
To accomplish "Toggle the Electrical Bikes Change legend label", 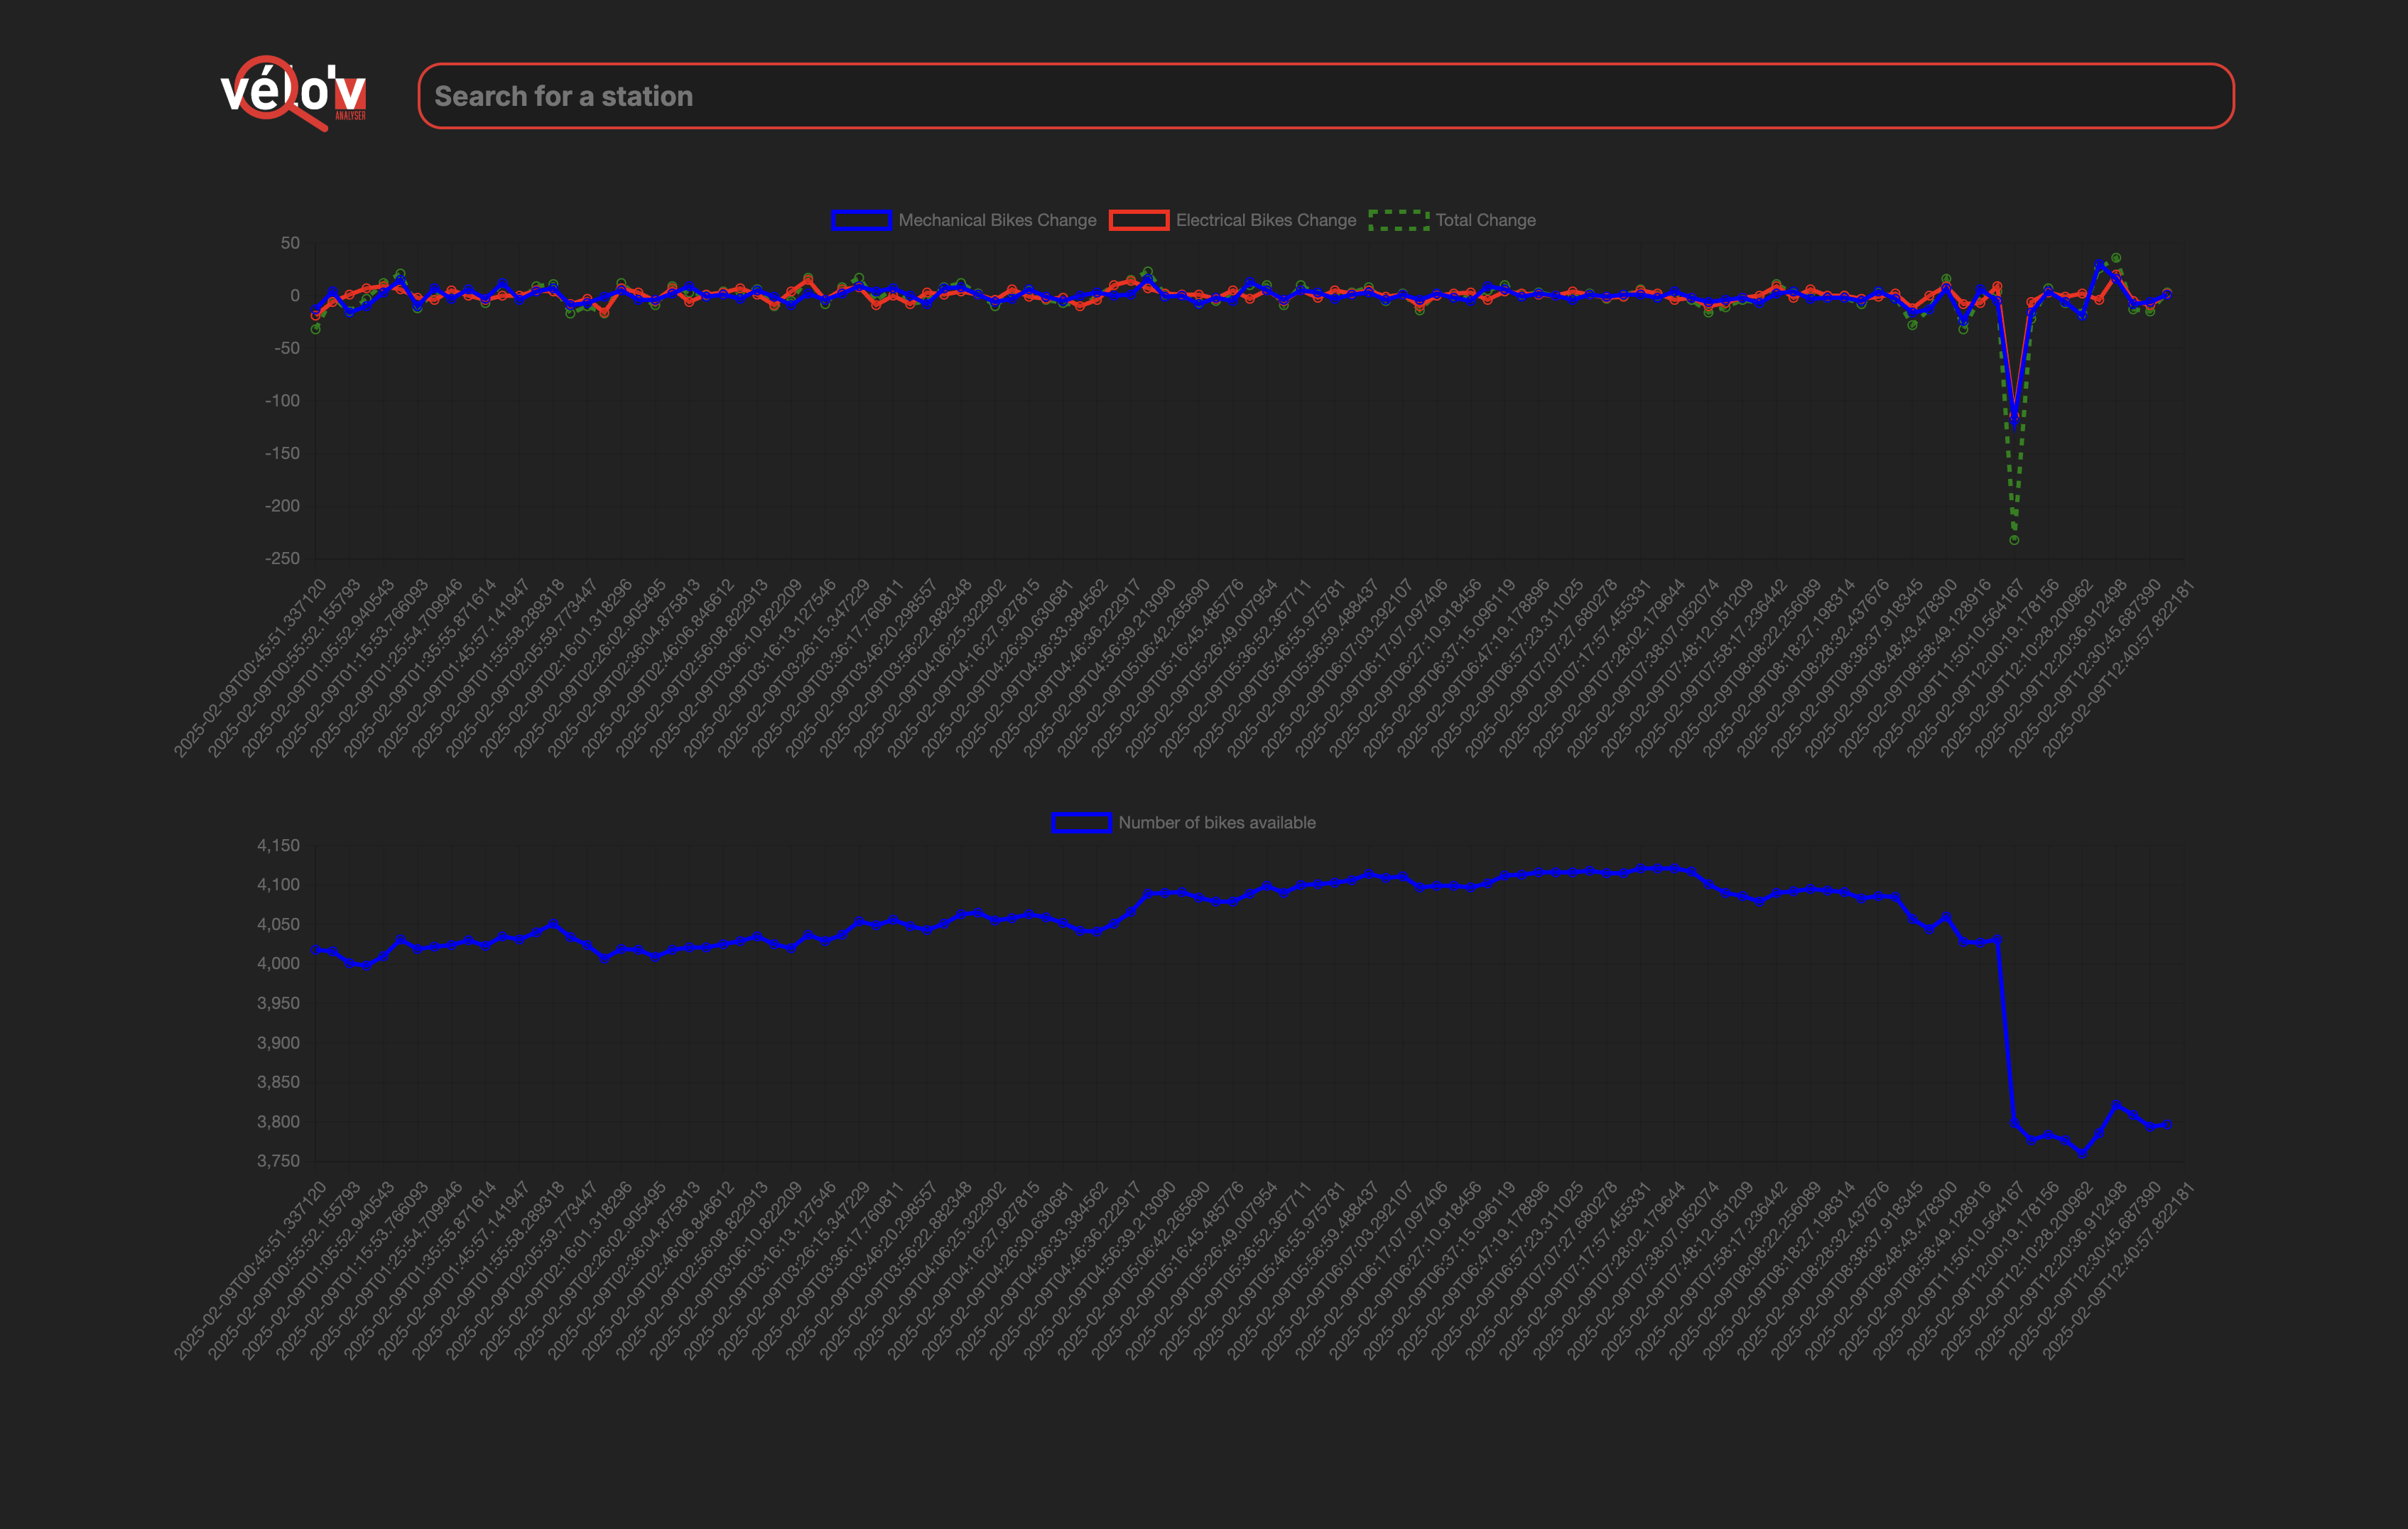I will (1265, 221).
